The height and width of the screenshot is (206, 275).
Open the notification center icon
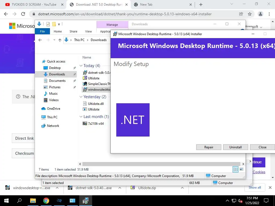[266, 201]
